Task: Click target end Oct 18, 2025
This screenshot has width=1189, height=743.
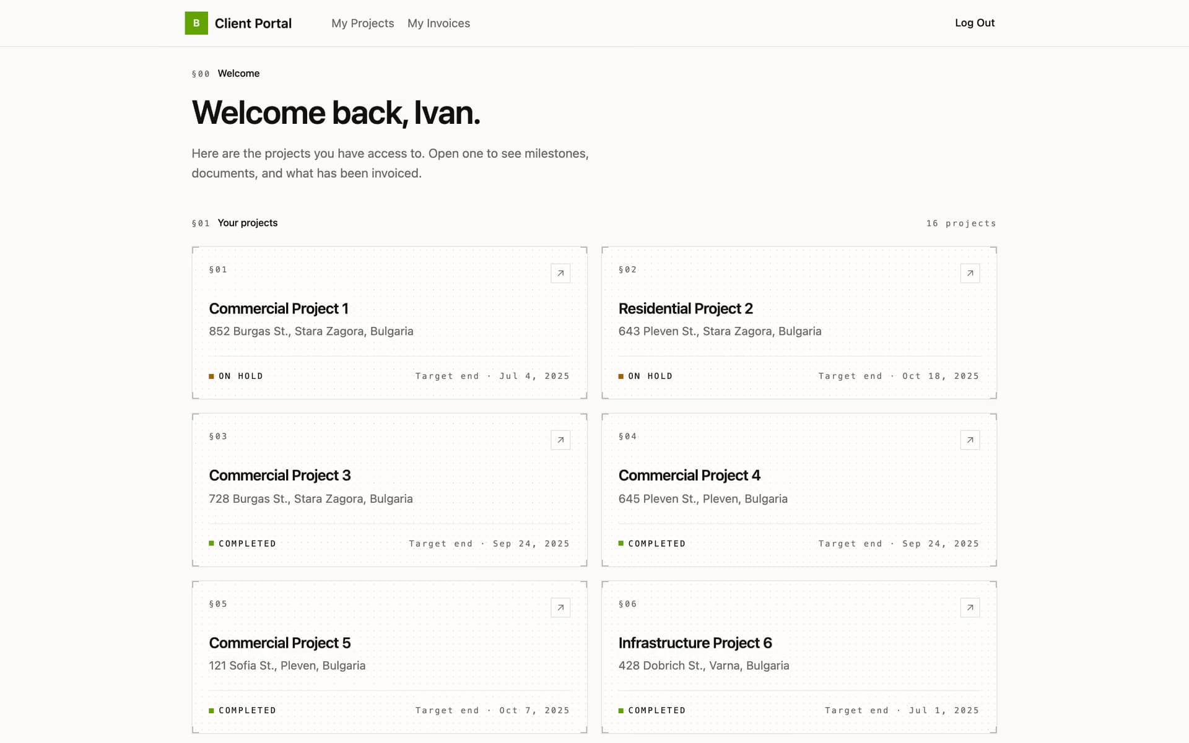Action: click(x=899, y=376)
